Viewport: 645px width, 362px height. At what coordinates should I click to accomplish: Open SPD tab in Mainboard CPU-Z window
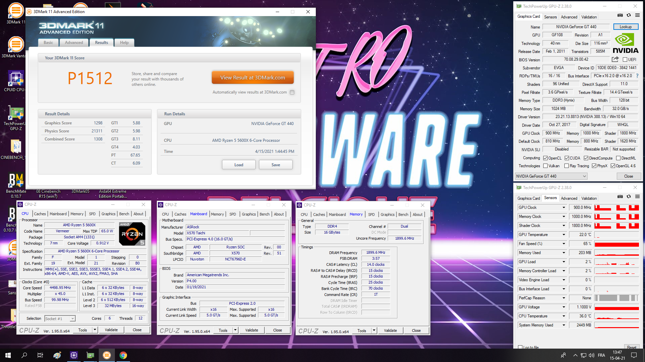click(232, 214)
